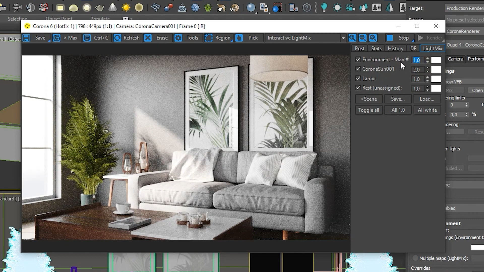484x272 pixels.
Task: Switch to the Stats tab
Action: coord(376,48)
